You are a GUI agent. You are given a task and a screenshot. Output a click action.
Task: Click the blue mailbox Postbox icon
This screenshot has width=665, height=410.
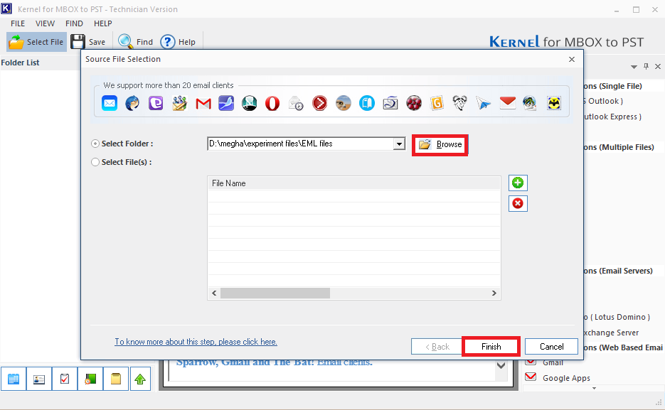point(367,103)
